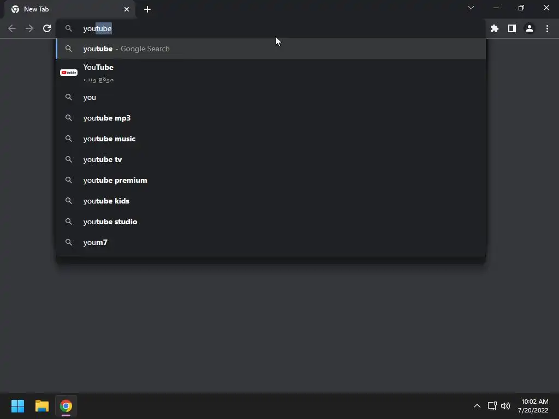This screenshot has height=419, width=559.
Task: Show hidden system tray icons
Action: [477, 406]
